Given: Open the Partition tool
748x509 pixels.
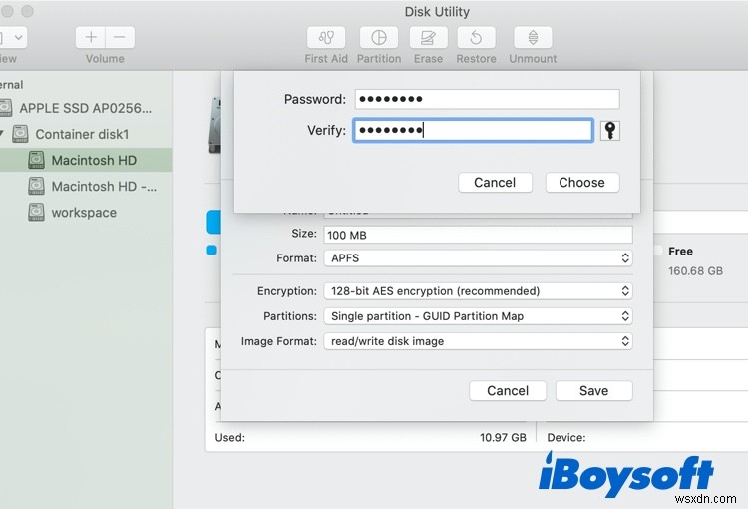Looking at the screenshot, I should (379, 37).
